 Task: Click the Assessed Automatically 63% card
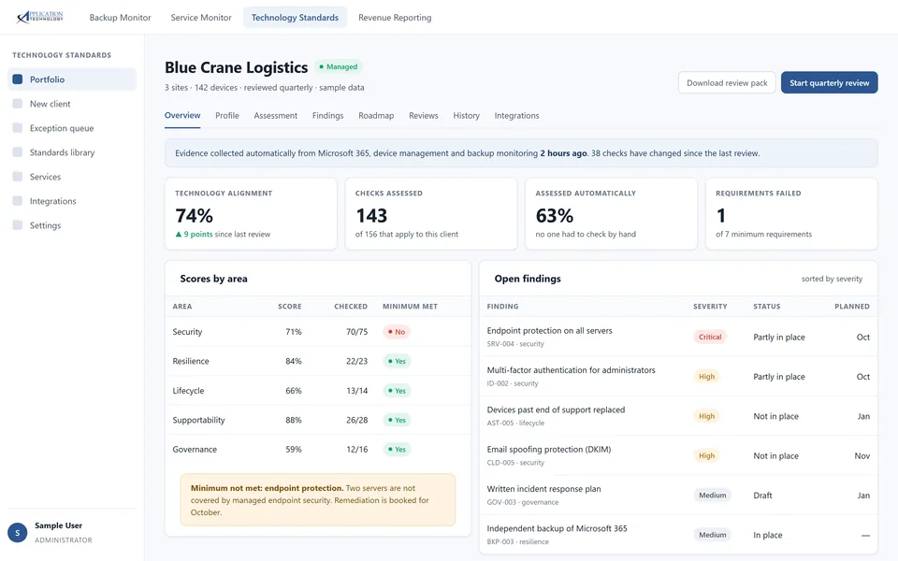click(x=611, y=214)
